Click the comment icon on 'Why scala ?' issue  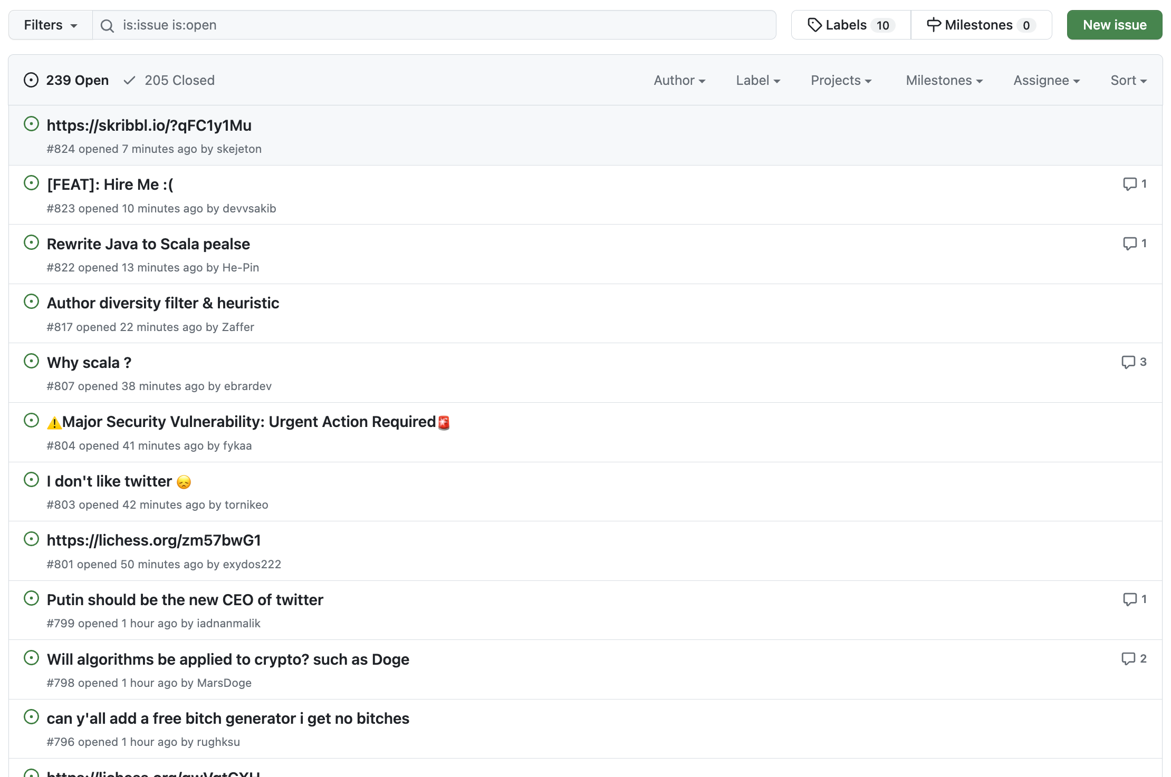pyautogui.click(x=1128, y=362)
